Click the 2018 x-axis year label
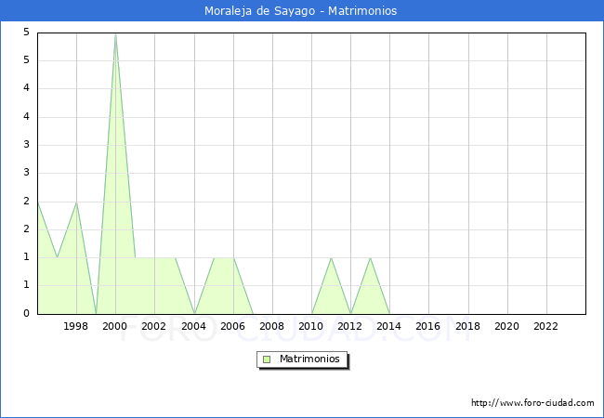 467,326
